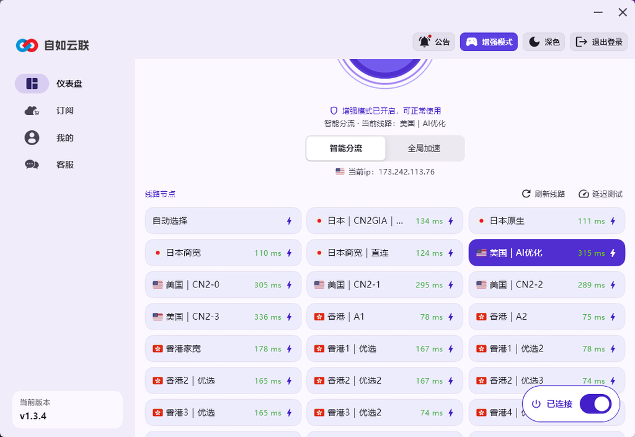The width and height of the screenshot is (635, 437).
Task: Click lightning icon on 美国 | AI优化 row
Action: pos(613,253)
